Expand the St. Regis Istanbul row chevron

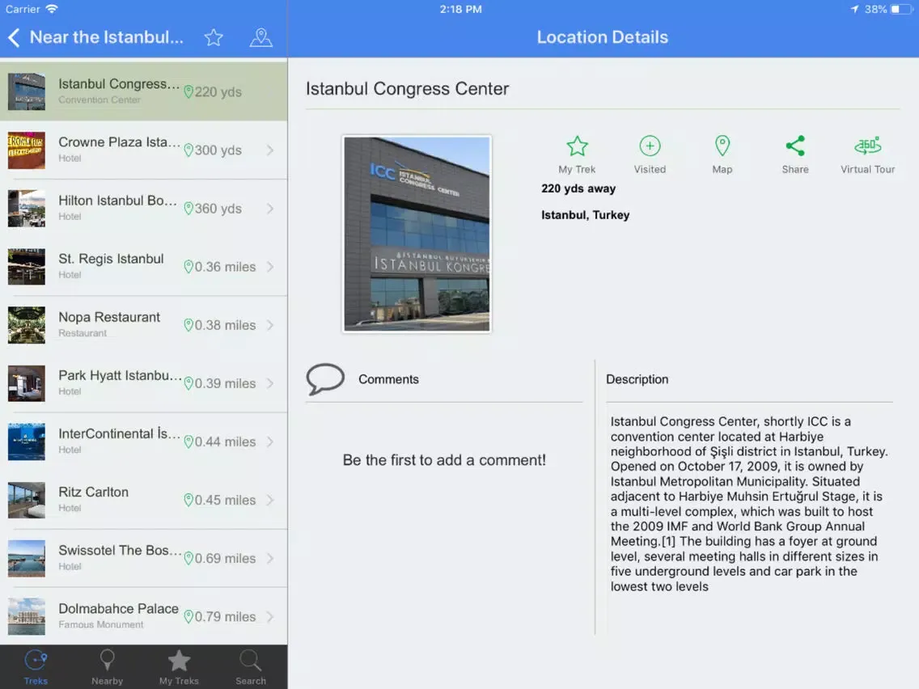(270, 267)
